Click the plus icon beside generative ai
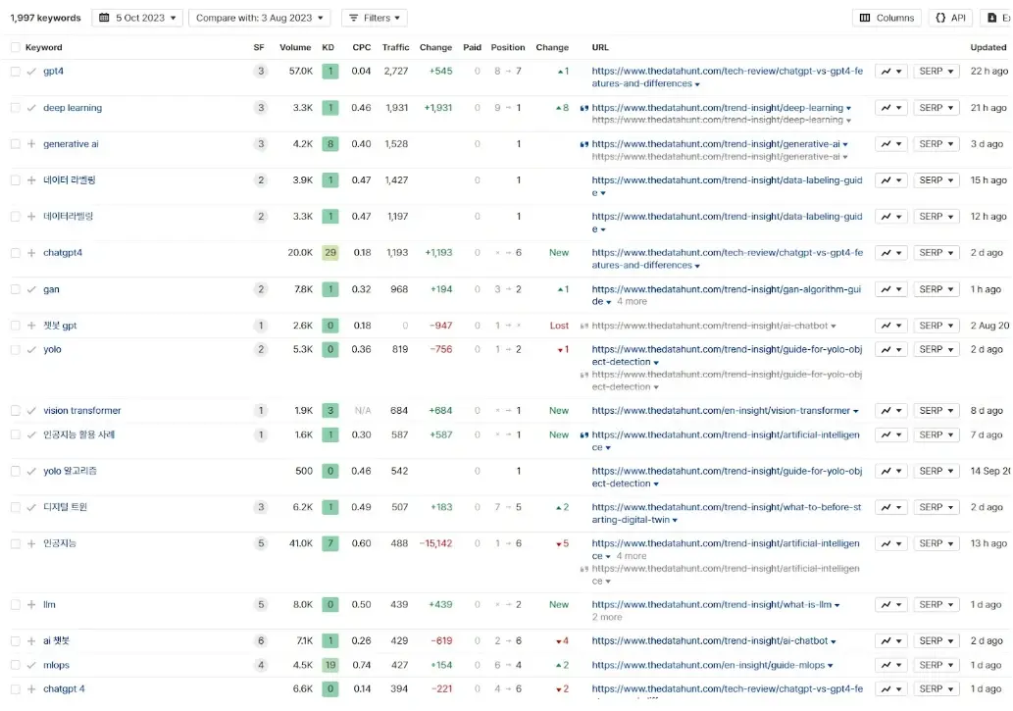This screenshot has width=1013, height=711. pyautogui.click(x=31, y=144)
